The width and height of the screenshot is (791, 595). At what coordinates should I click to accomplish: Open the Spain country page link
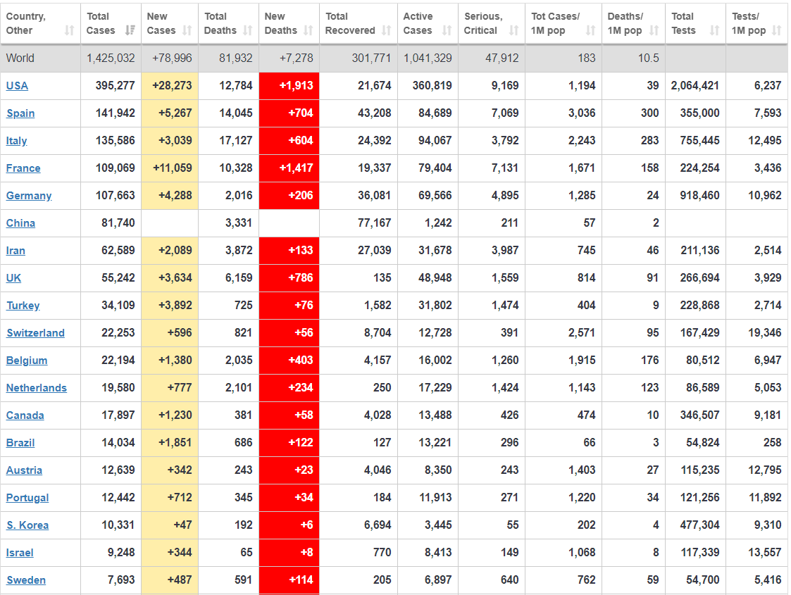click(20, 113)
